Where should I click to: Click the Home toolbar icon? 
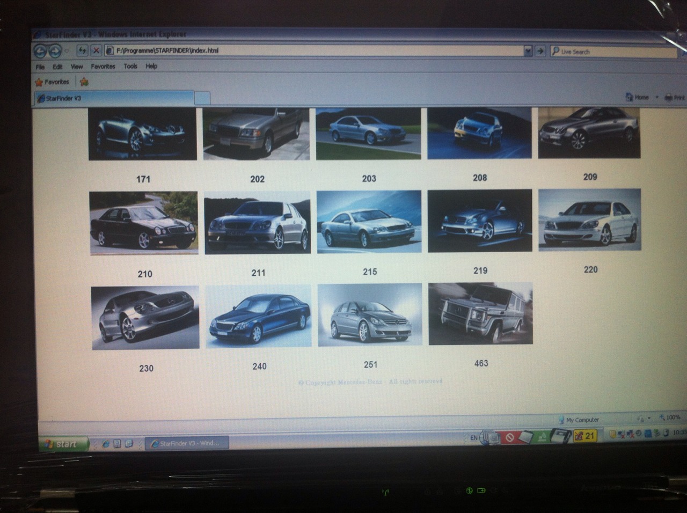[x=630, y=97]
